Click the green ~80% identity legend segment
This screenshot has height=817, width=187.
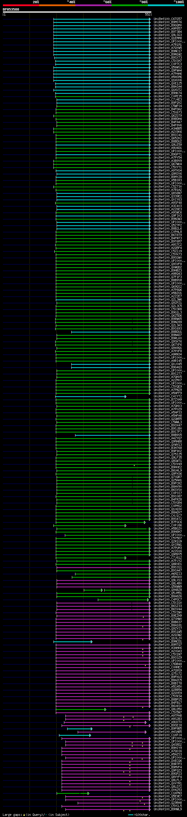point(130,5)
